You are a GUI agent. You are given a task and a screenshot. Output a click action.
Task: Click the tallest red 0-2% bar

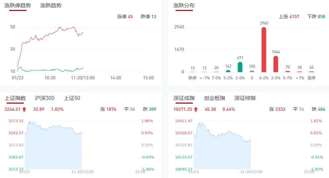pyautogui.click(x=264, y=50)
